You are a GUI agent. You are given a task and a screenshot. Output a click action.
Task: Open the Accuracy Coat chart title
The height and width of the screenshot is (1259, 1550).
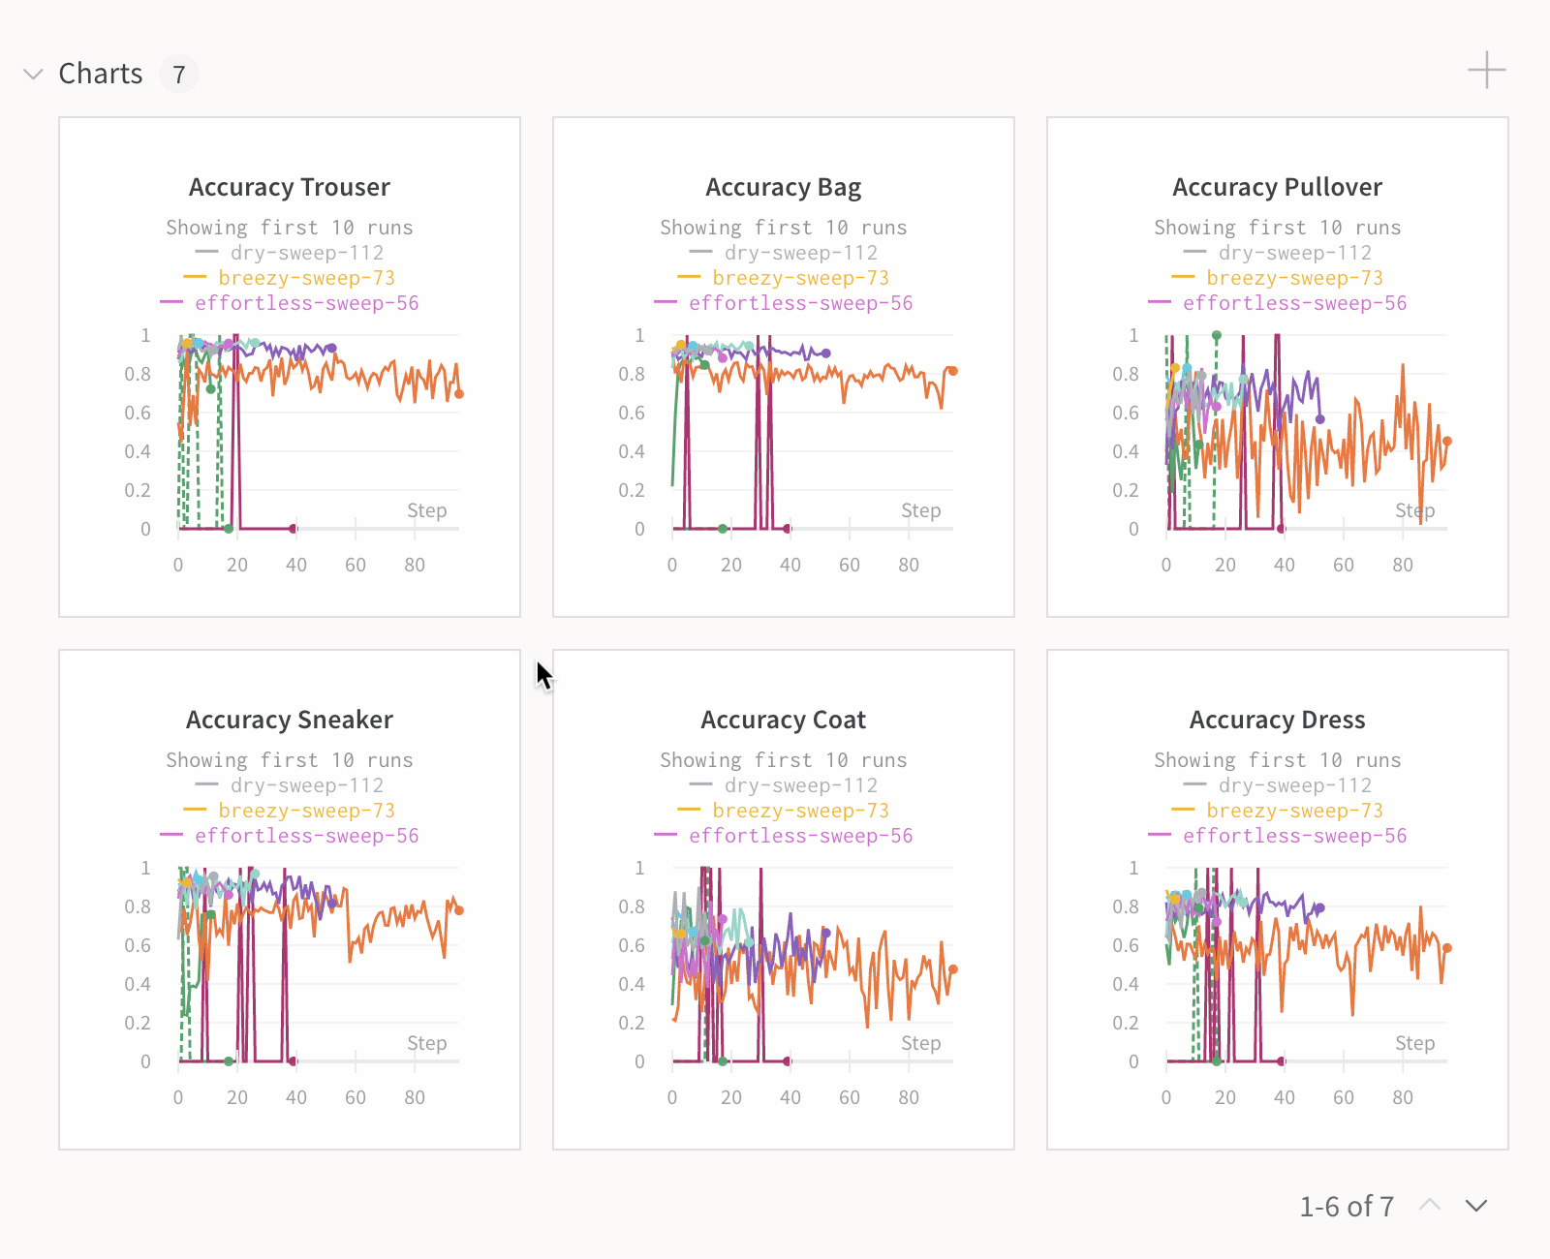coord(784,720)
